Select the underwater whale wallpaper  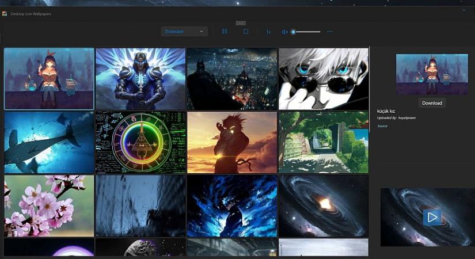click(49, 142)
